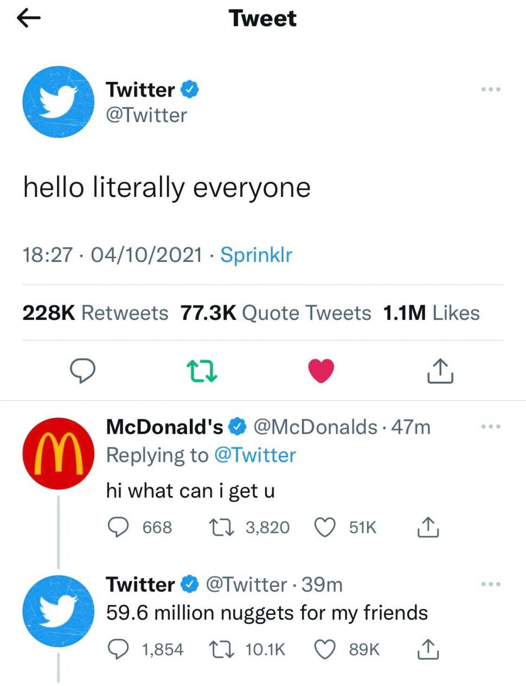526x686 pixels.
Task: Like the 59.6 million nuggets reply
Action: point(325,649)
